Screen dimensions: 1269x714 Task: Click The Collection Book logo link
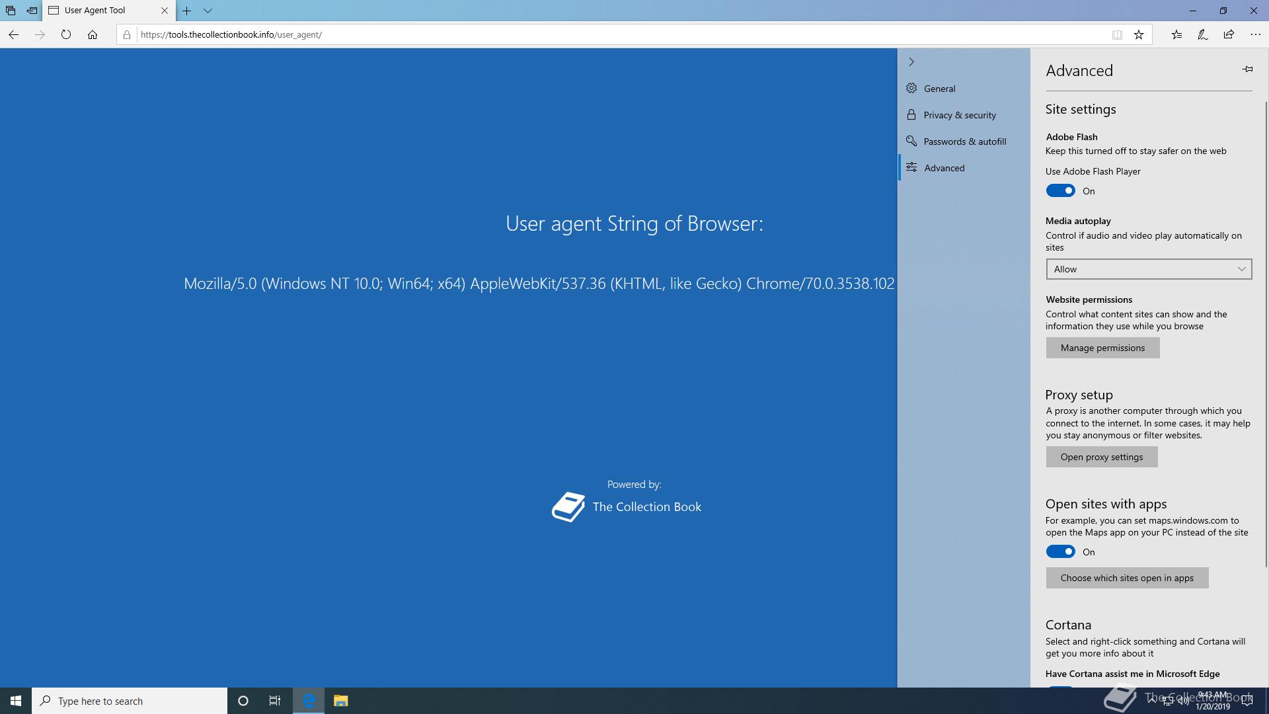(x=627, y=507)
